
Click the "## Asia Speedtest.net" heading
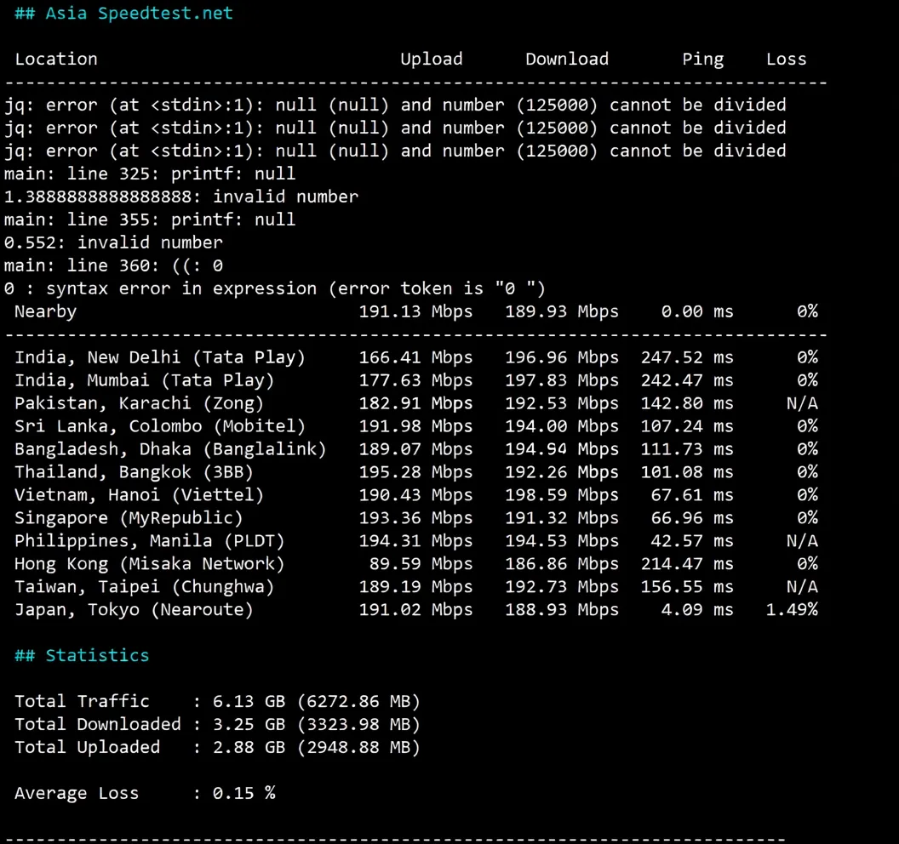click(x=123, y=14)
